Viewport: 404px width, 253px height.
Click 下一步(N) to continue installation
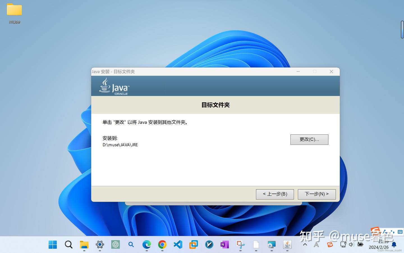click(x=316, y=194)
